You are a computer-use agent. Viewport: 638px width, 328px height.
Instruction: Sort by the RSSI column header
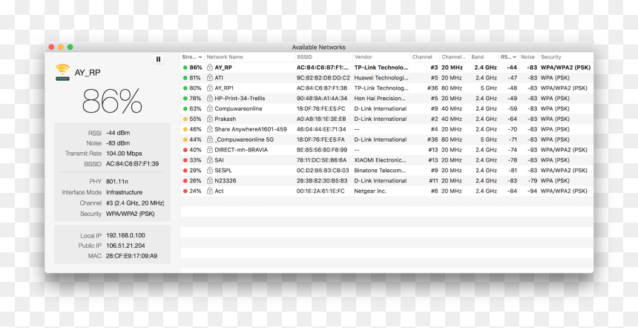pyautogui.click(x=509, y=57)
